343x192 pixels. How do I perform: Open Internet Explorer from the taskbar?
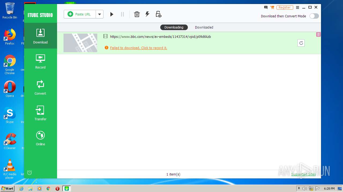(x=21, y=189)
